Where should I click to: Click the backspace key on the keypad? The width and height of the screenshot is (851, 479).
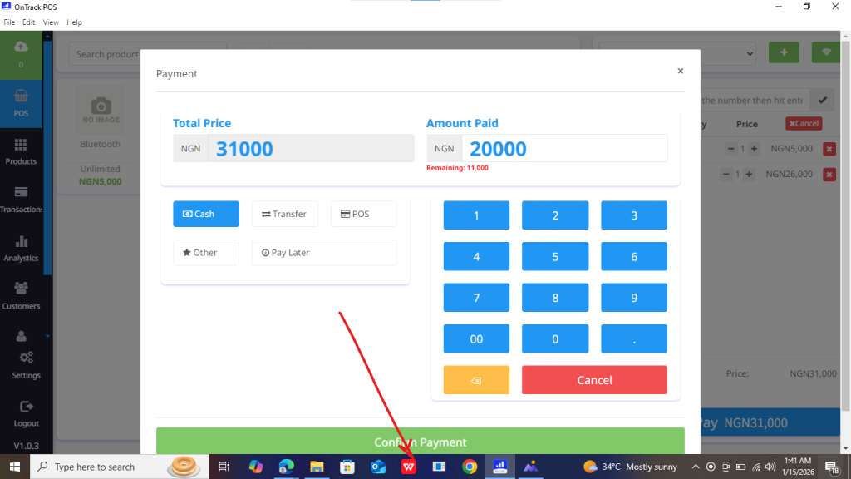click(476, 380)
